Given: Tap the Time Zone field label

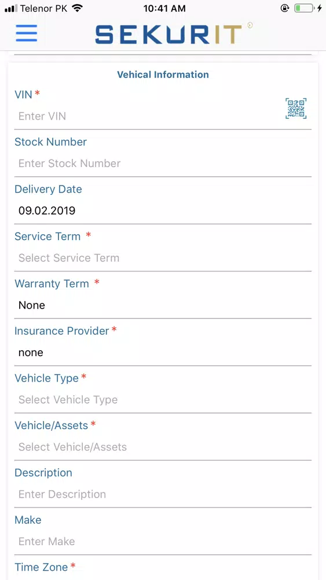Looking at the screenshot, I should (41, 567).
